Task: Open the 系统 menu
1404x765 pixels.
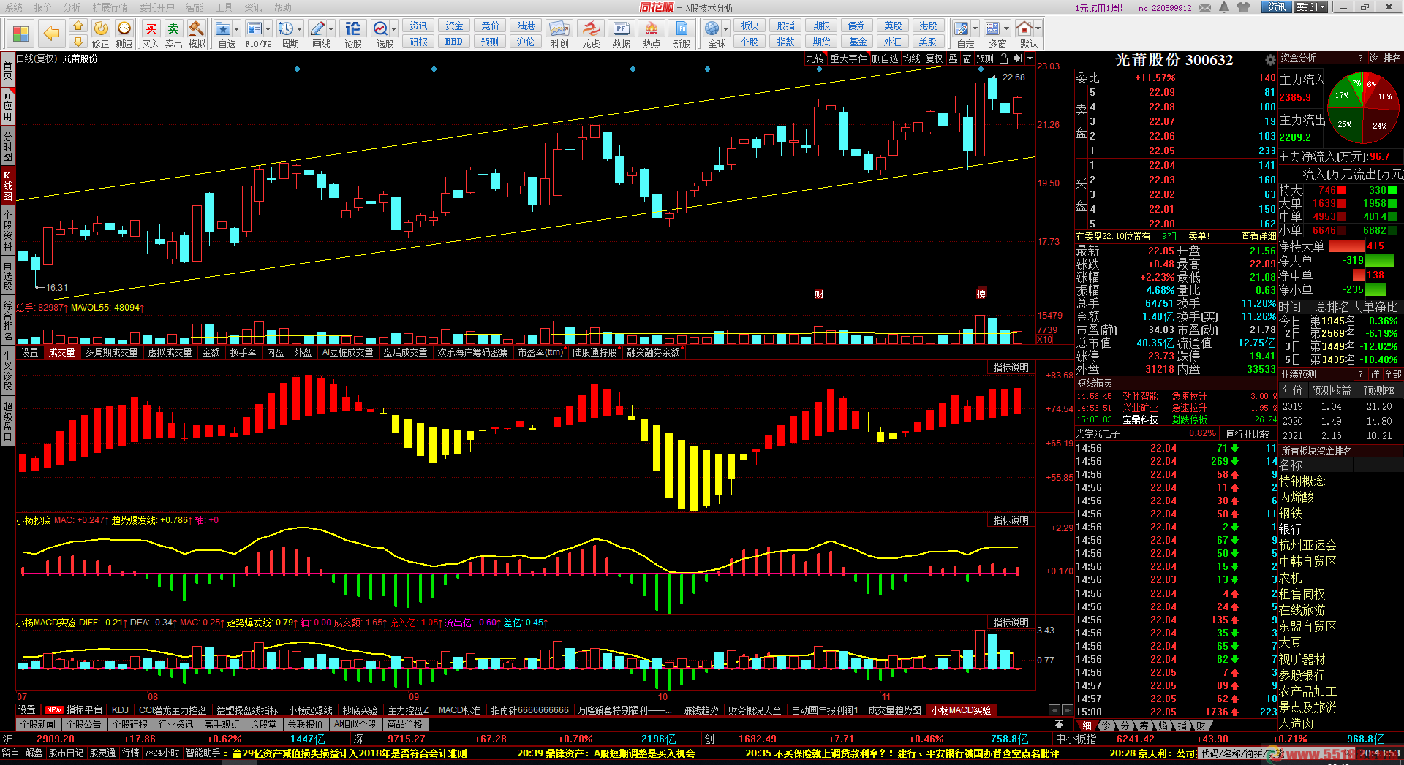Action: [x=14, y=7]
